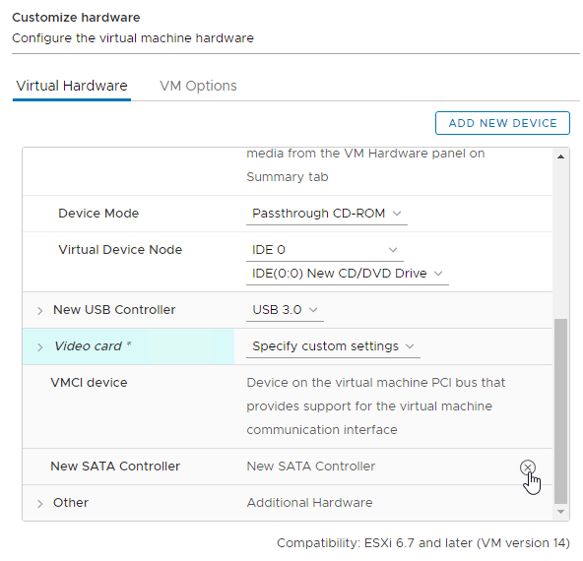The image size is (583, 561).
Task: Select the VMCI device row label
Action: (x=89, y=383)
